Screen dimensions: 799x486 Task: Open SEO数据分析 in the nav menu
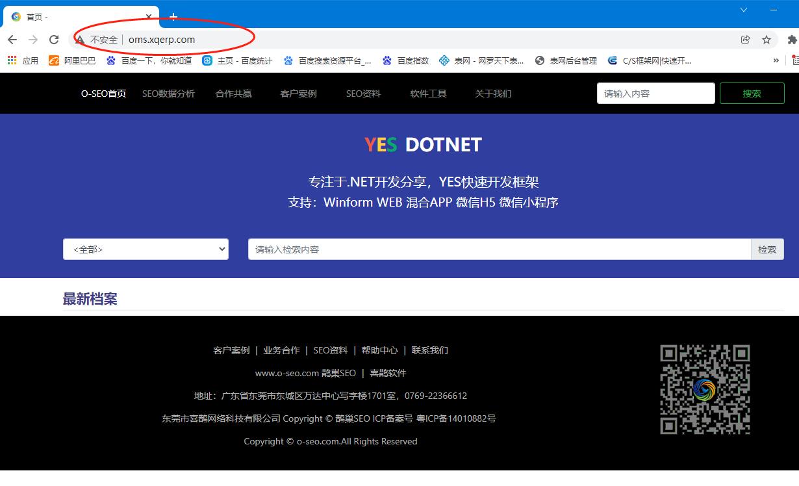(x=168, y=94)
